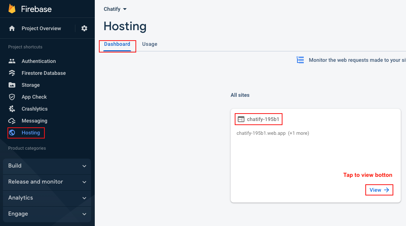Open the Chatify project dropdown
The height and width of the screenshot is (226, 406).
click(115, 9)
